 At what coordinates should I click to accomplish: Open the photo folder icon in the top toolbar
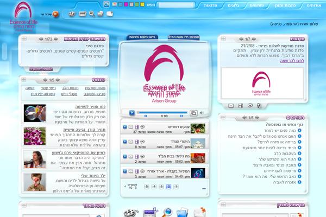click(101, 14)
